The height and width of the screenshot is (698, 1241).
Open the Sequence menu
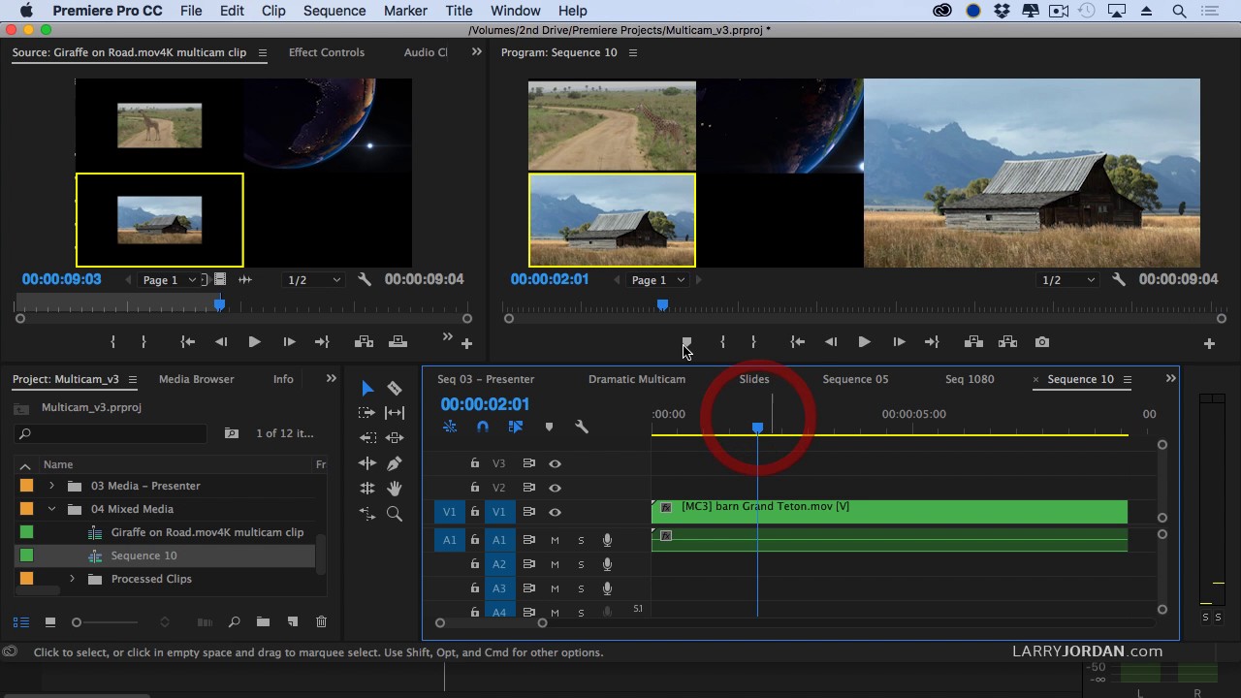(x=334, y=11)
